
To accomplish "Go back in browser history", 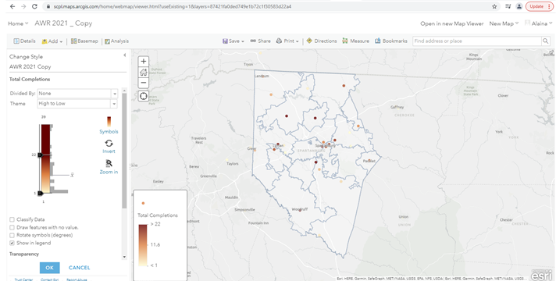I will coord(12,6).
